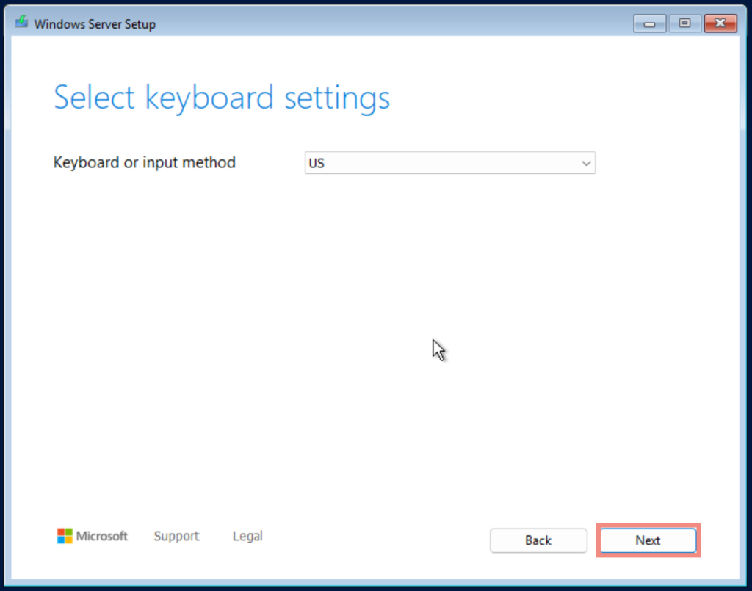Expand the chevron on the US combo box
The height and width of the screenshot is (591, 752).
pyautogui.click(x=586, y=162)
